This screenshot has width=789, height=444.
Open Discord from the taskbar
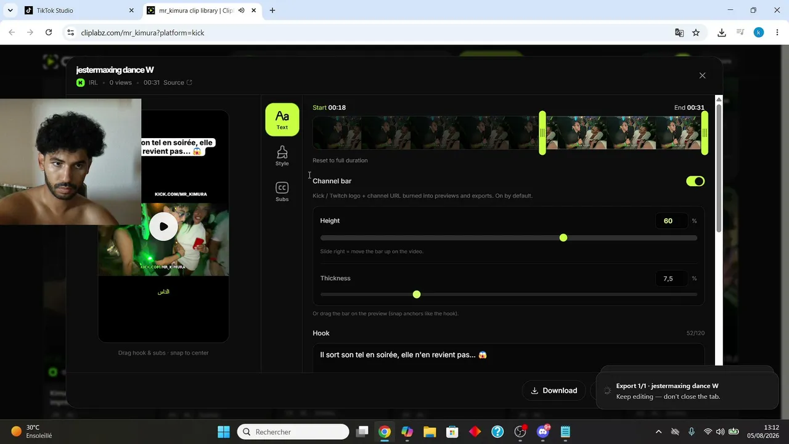tap(543, 432)
